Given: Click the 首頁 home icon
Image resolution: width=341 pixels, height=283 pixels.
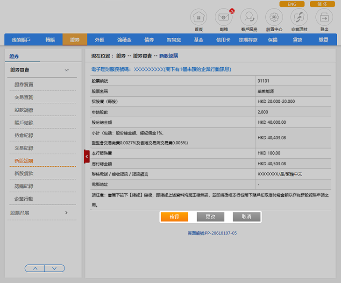Looking at the screenshot, I should click(199, 18).
